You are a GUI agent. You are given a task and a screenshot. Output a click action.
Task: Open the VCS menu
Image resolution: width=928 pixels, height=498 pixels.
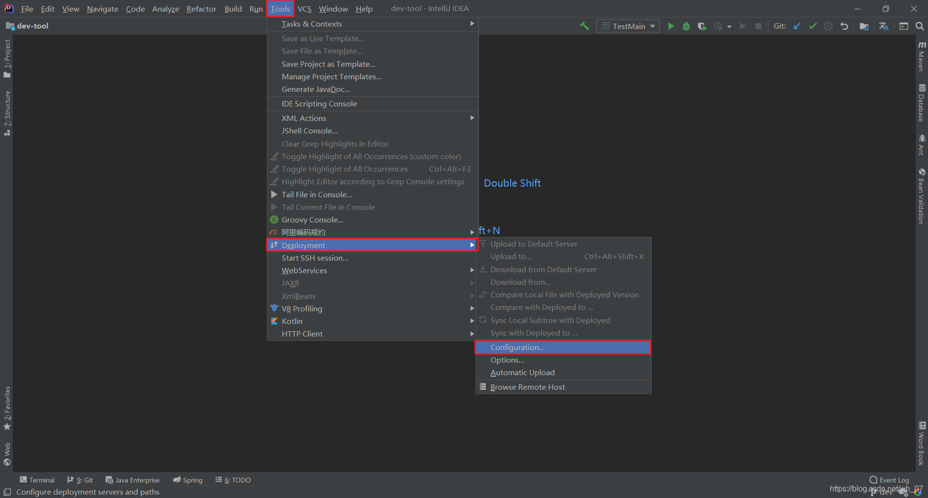coord(304,9)
